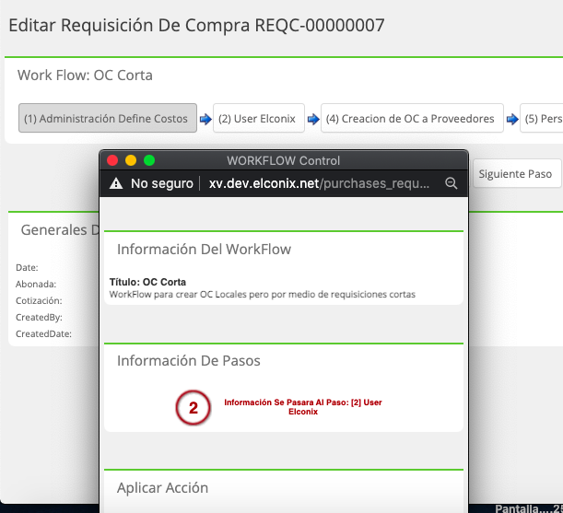Minimize WORKFLOW Control window with yellow button
The image size is (563, 513).
click(131, 160)
